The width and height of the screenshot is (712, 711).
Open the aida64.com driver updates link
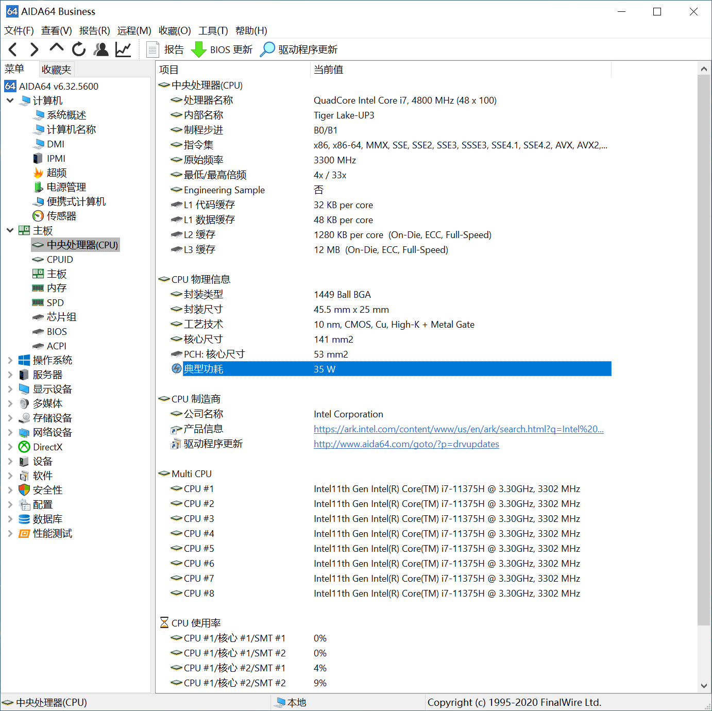[406, 444]
